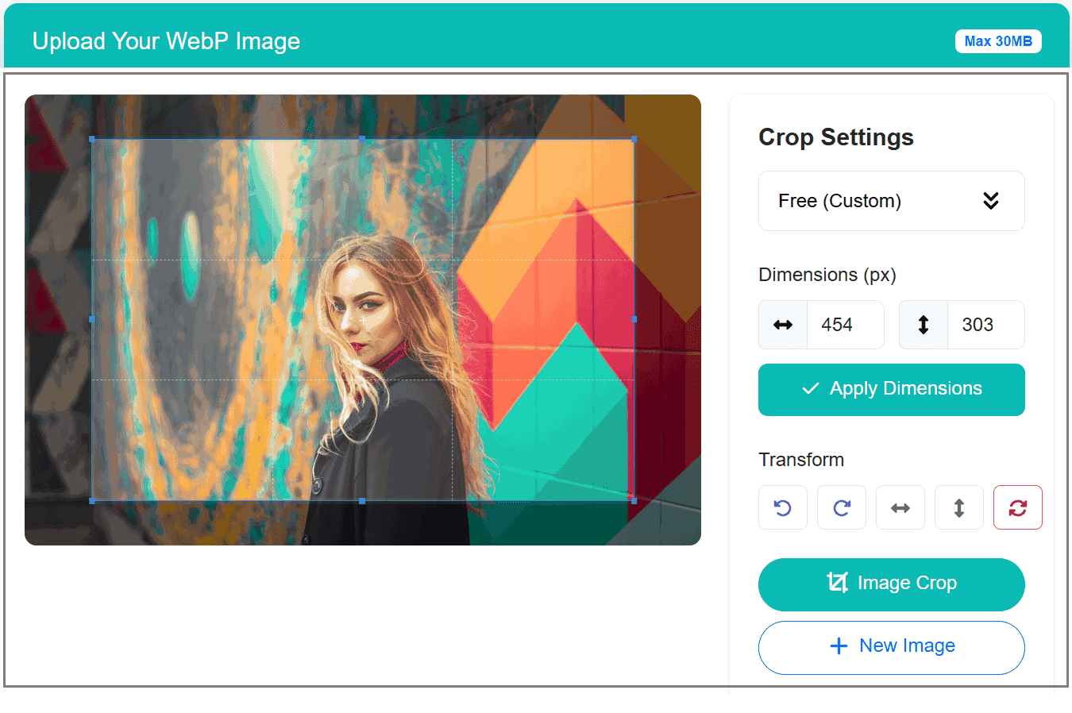This screenshot has width=1072, height=713.
Task: Flip the image vertically
Action: (x=959, y=507)
